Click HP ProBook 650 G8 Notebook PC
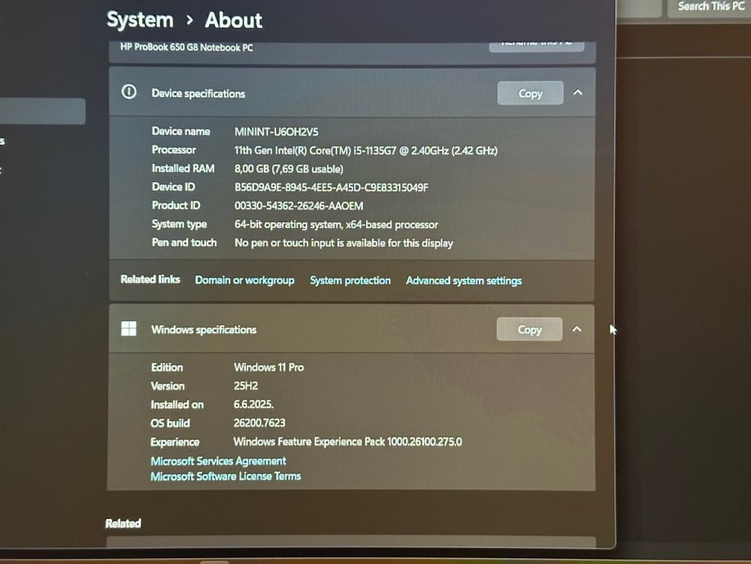The image size is (751, 564). click(186, 47)
